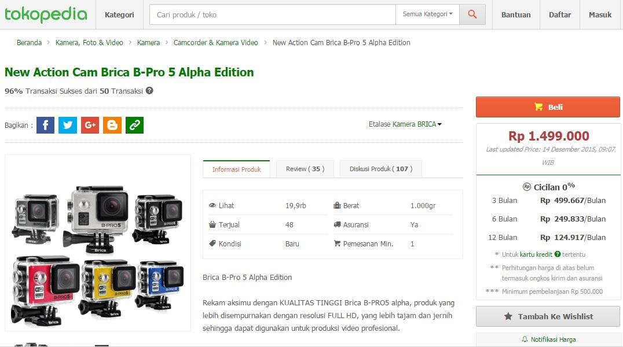623x347 pixels.
Task: Click the kartu kredit link
Action: 536,254
